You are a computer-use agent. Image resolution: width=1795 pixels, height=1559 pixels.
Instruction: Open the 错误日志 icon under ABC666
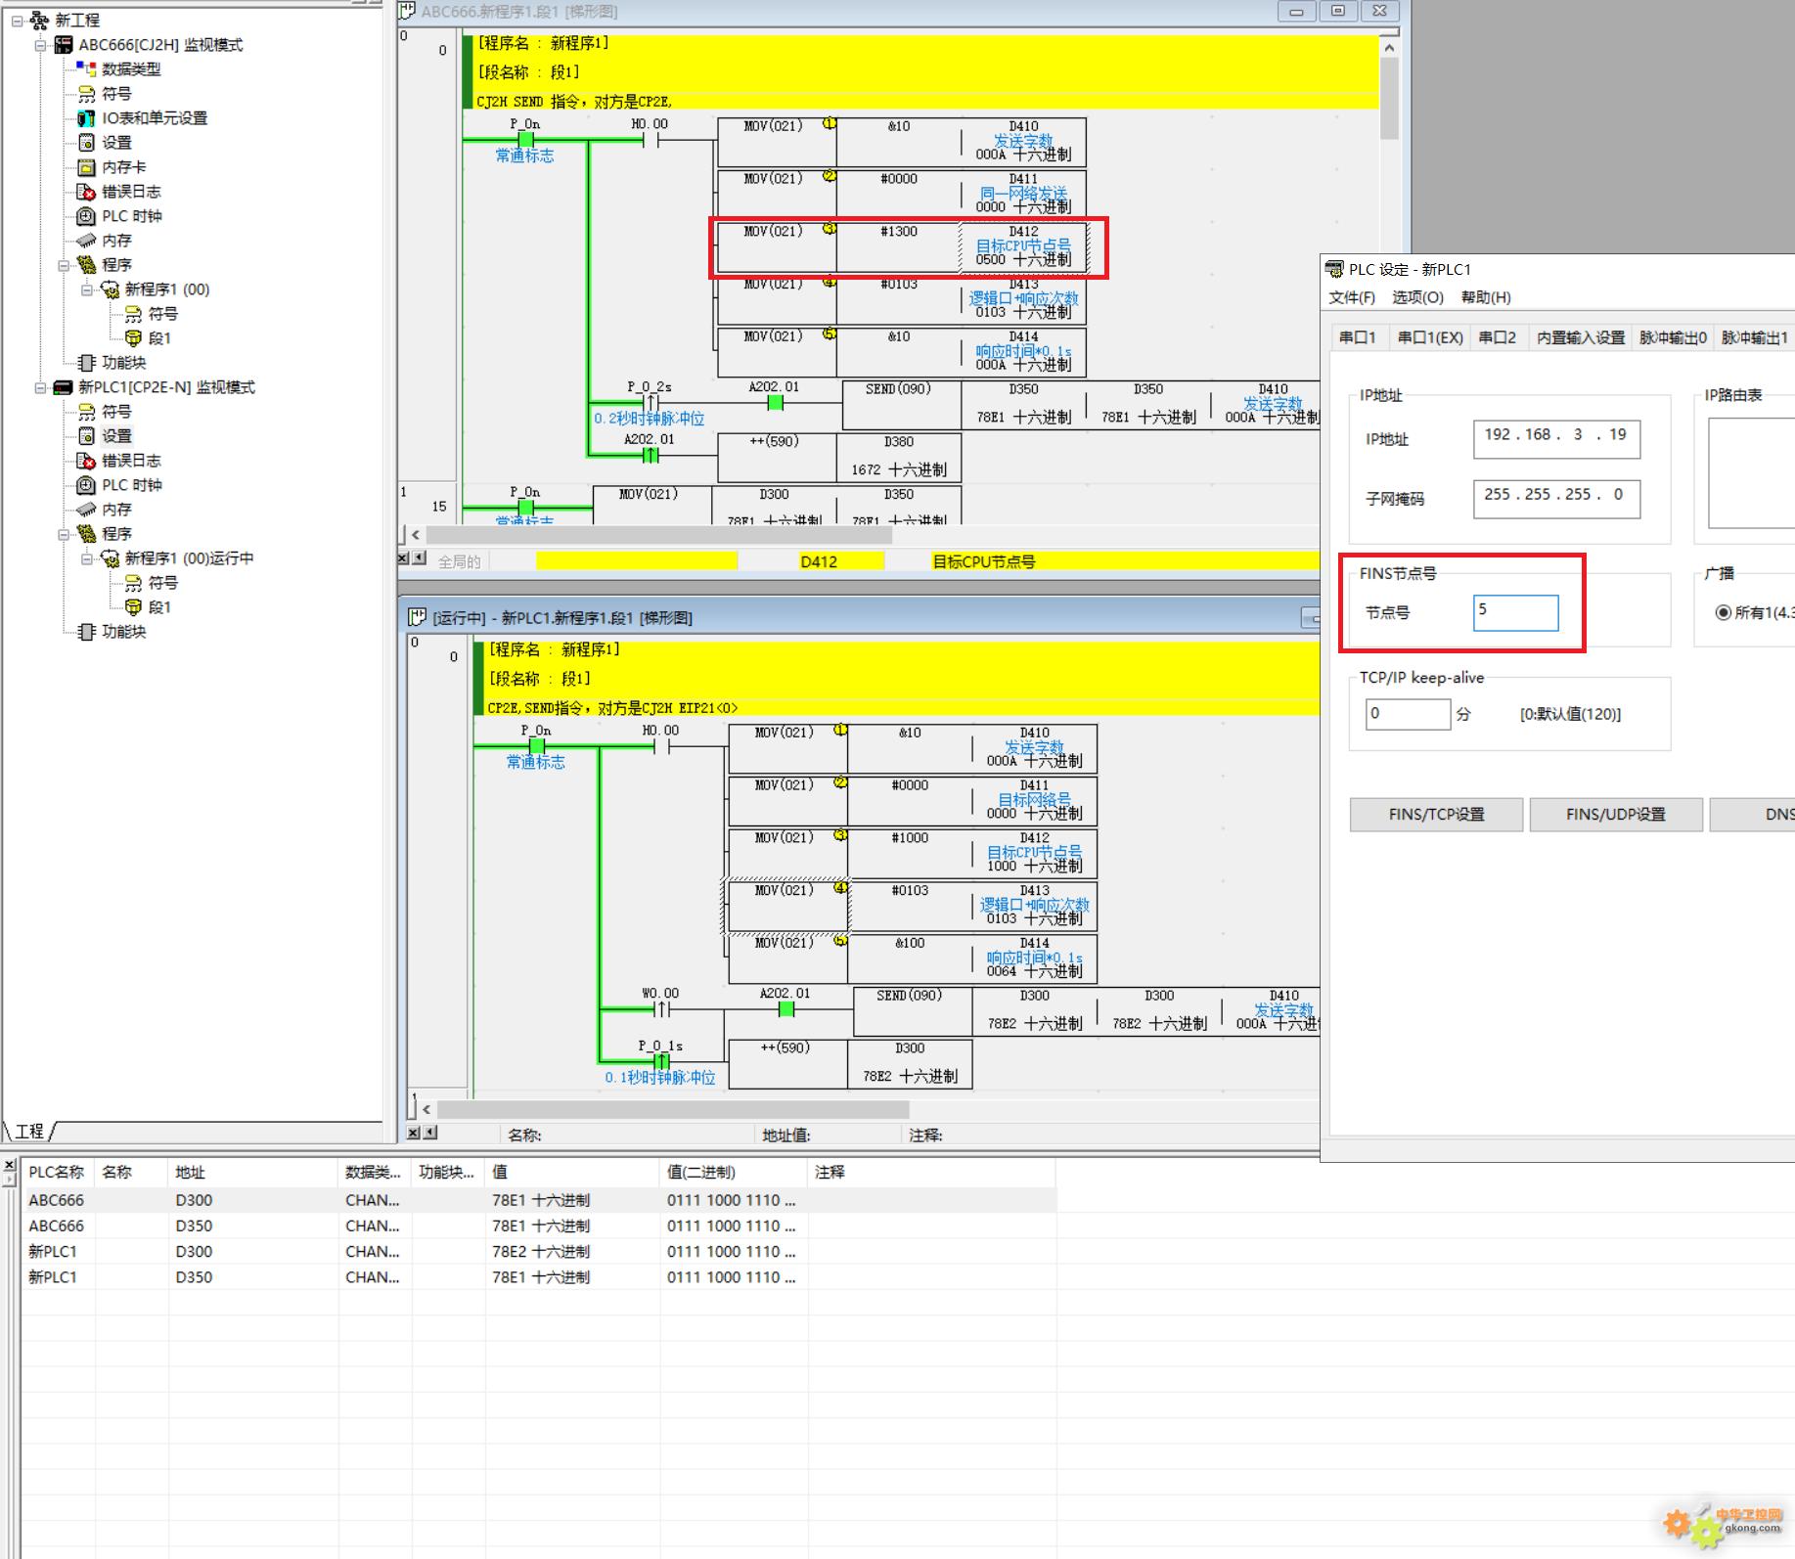tap(86, 192)
